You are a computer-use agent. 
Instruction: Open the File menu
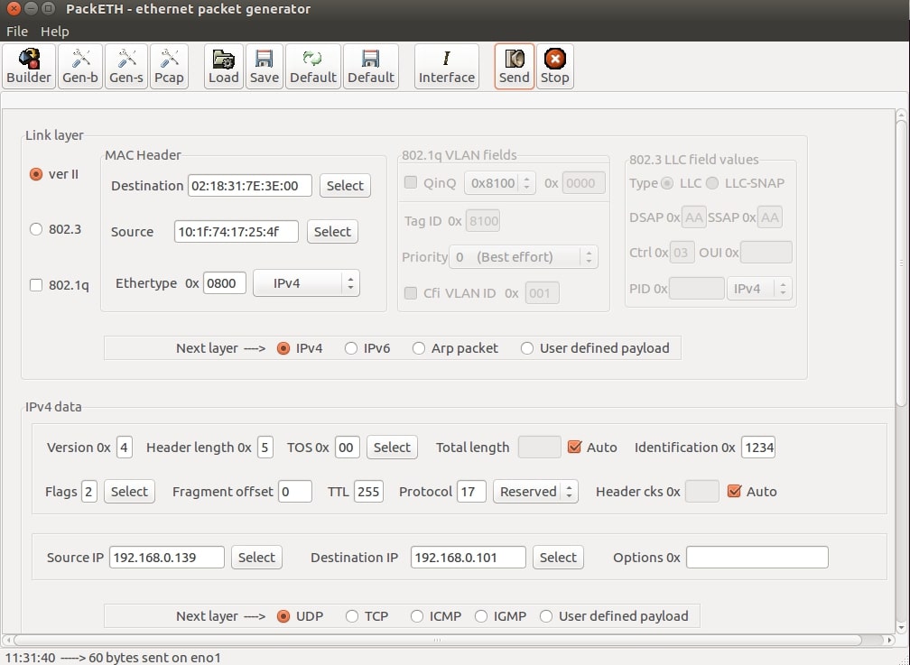click(17, 32)
